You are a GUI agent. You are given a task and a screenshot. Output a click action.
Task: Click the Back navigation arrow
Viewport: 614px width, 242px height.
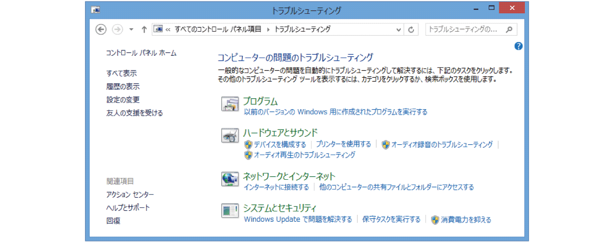tap(101, 29)
